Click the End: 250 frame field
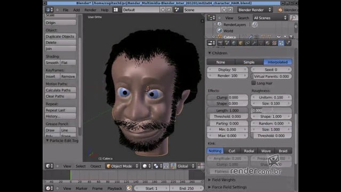Screen dimensions: 341x192 (x=186, y=188)
